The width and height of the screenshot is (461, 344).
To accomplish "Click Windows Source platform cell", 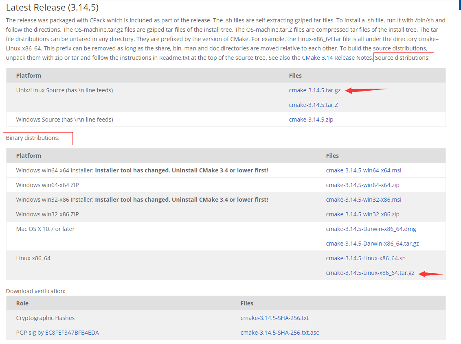I will [64, 120].
